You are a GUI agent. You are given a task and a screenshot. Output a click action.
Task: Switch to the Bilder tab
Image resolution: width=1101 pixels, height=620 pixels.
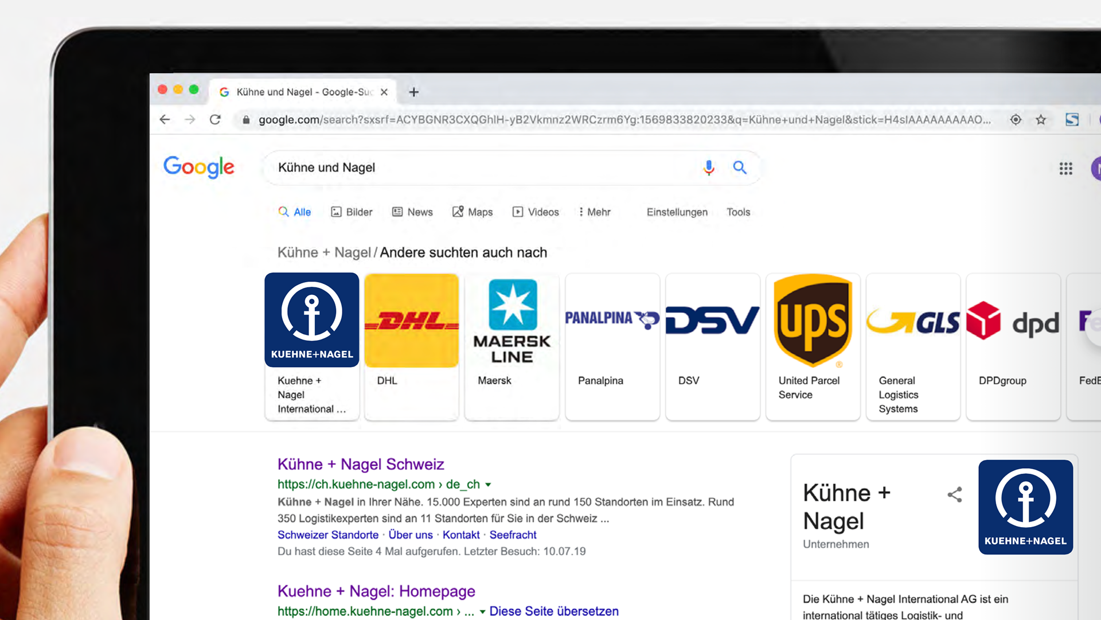[352, 212]
